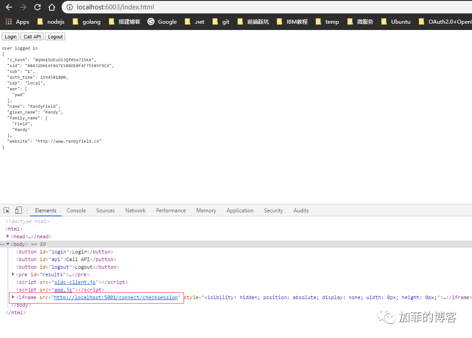Click the "given_name": "Randy" line

pos(35,112)
